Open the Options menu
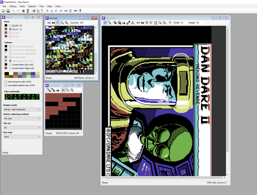The height and width of the screenshot is (195, 257). coord(32,6)
